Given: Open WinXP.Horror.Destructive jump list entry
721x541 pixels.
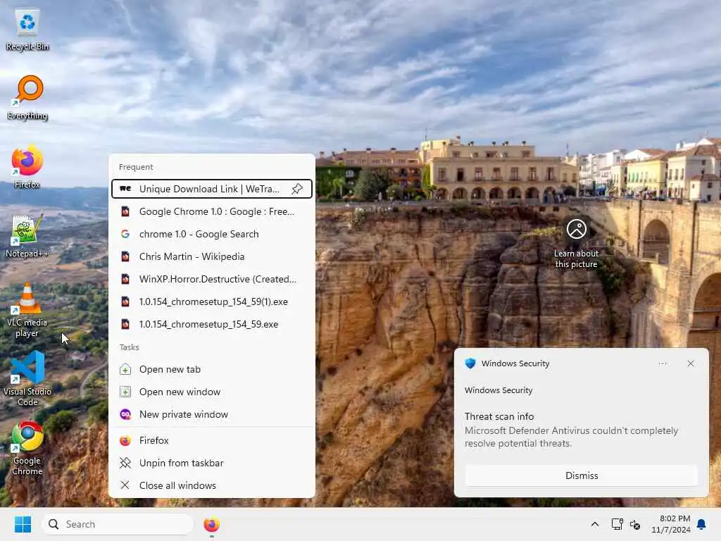Looking at the screenshot, I should pos(211,279).
